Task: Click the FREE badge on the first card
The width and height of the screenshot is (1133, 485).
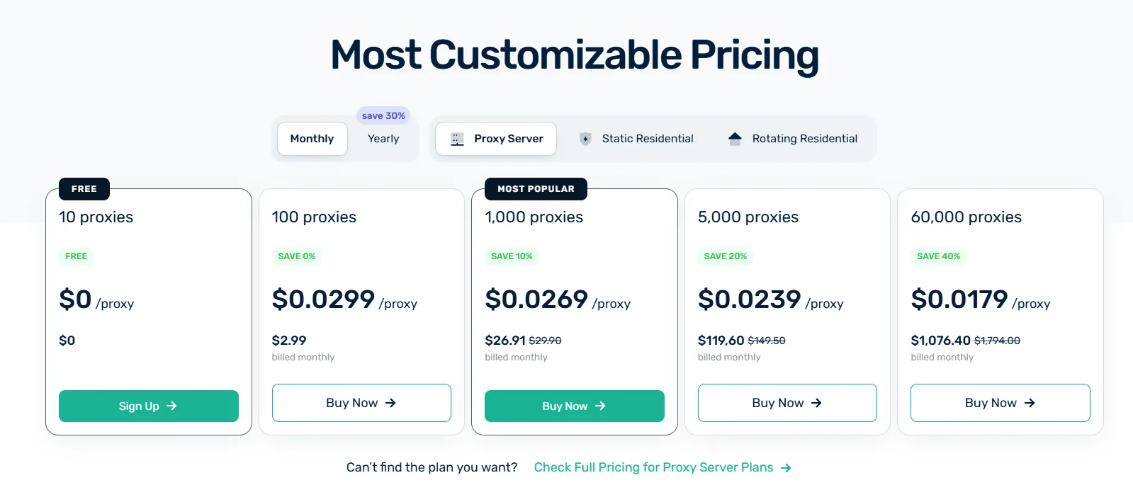Action: tap(84, 189)
